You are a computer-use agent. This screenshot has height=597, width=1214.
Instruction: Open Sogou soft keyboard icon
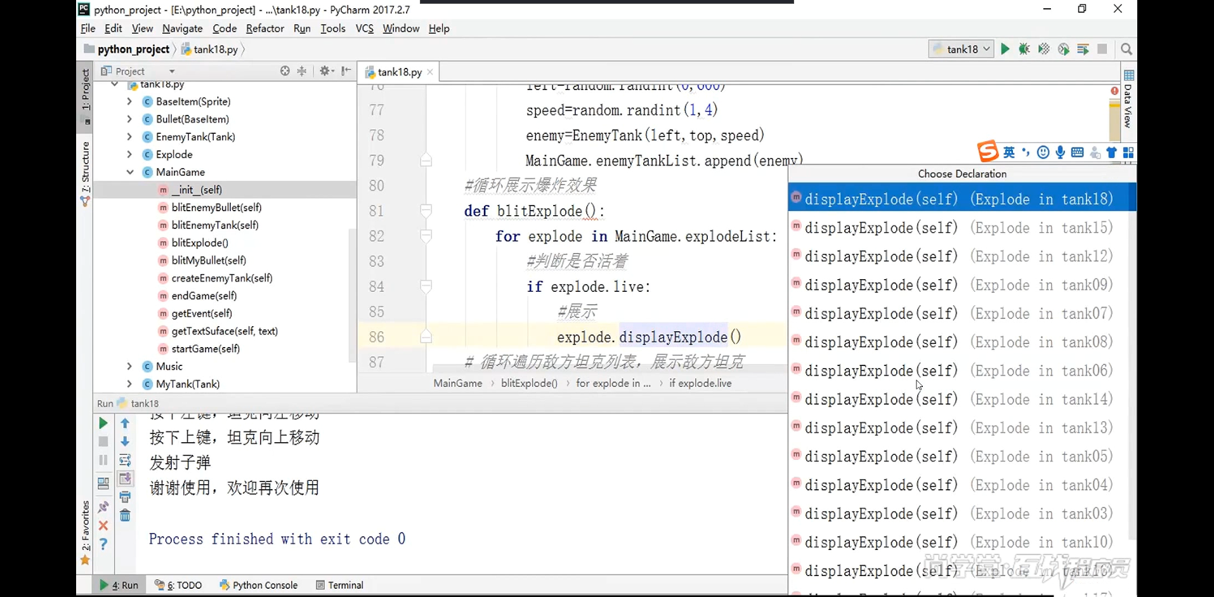click(x=1077, y=152)
